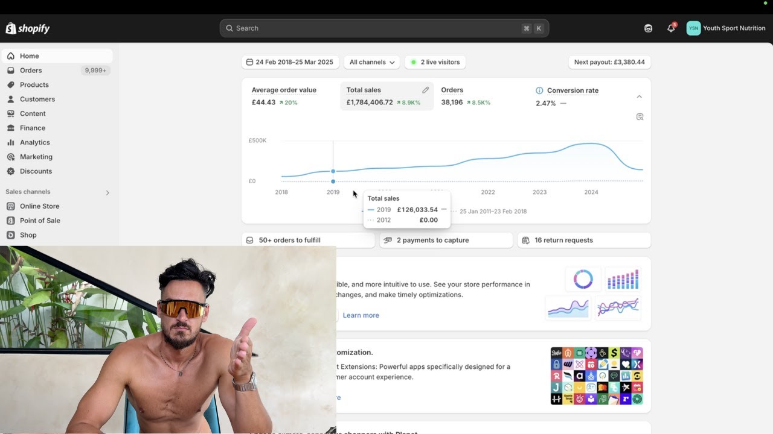
Task: Click the orders to fulfill inbox icon
Action: (x=250, y=240)
